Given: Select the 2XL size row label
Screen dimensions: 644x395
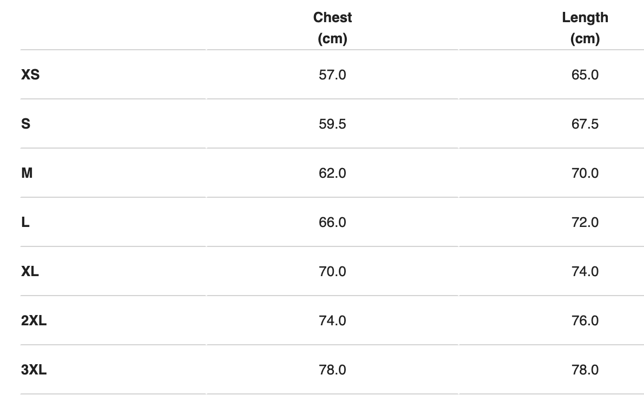Looking at the screenshot, I should [33, 320].
